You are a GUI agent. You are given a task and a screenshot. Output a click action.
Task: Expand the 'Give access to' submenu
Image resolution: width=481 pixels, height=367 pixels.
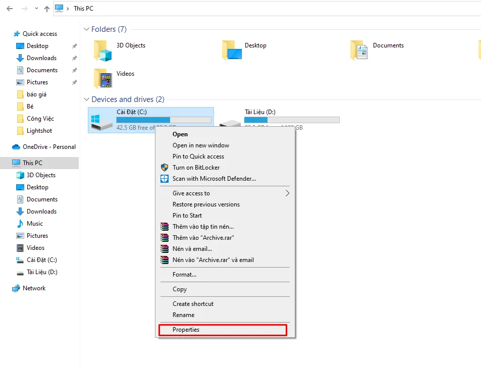[x=192, y=193]
